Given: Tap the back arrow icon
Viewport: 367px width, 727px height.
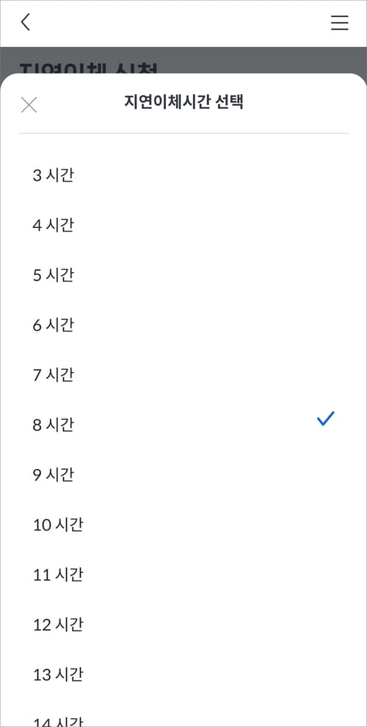Looking at the screenshot, I should tap(26, 22).
